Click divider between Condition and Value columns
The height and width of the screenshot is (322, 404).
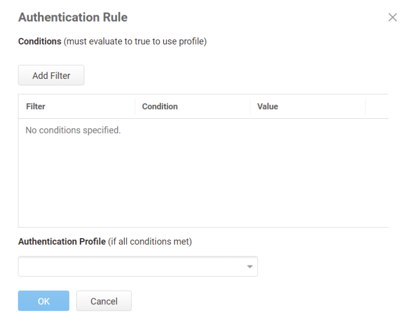(x=250, y=107)
